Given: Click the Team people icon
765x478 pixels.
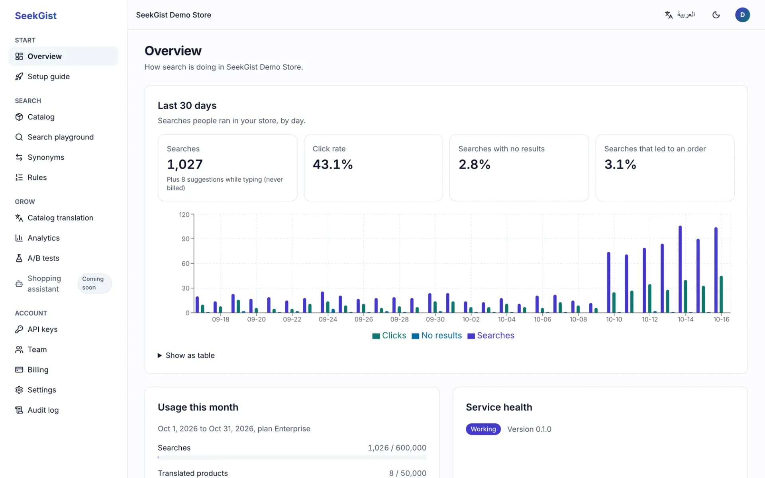Looking at the screenshot, I should [19, 349].
